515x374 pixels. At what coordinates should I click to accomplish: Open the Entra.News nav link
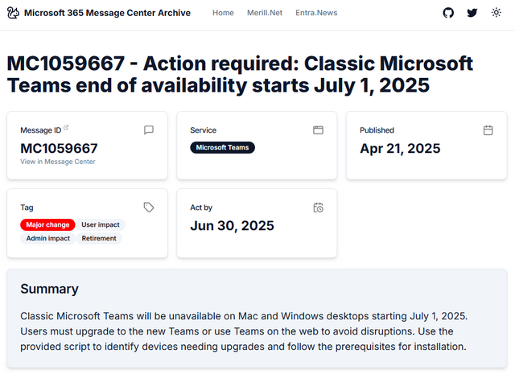point(316,13)
